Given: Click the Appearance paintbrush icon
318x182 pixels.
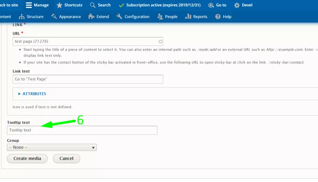Looking at the screenshot, I should click(x=54, y=17).
